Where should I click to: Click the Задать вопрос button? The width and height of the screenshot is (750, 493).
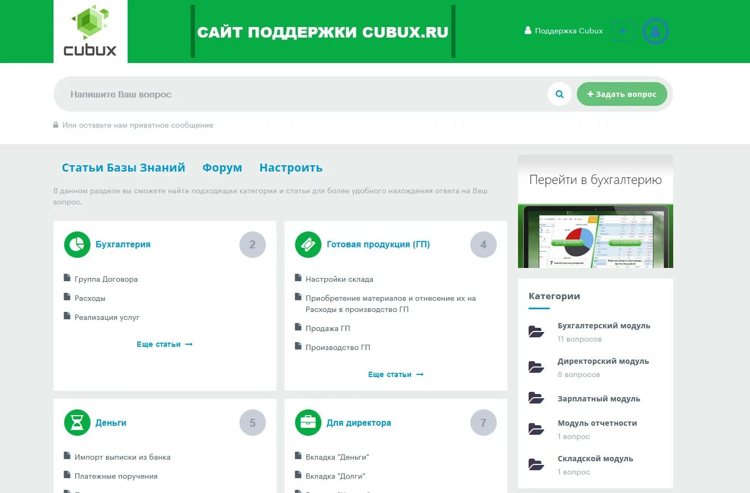click(x=622, y=94)
